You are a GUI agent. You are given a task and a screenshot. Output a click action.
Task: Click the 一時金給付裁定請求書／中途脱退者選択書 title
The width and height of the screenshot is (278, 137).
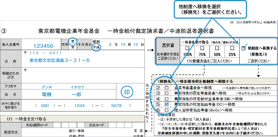(160, 31)
